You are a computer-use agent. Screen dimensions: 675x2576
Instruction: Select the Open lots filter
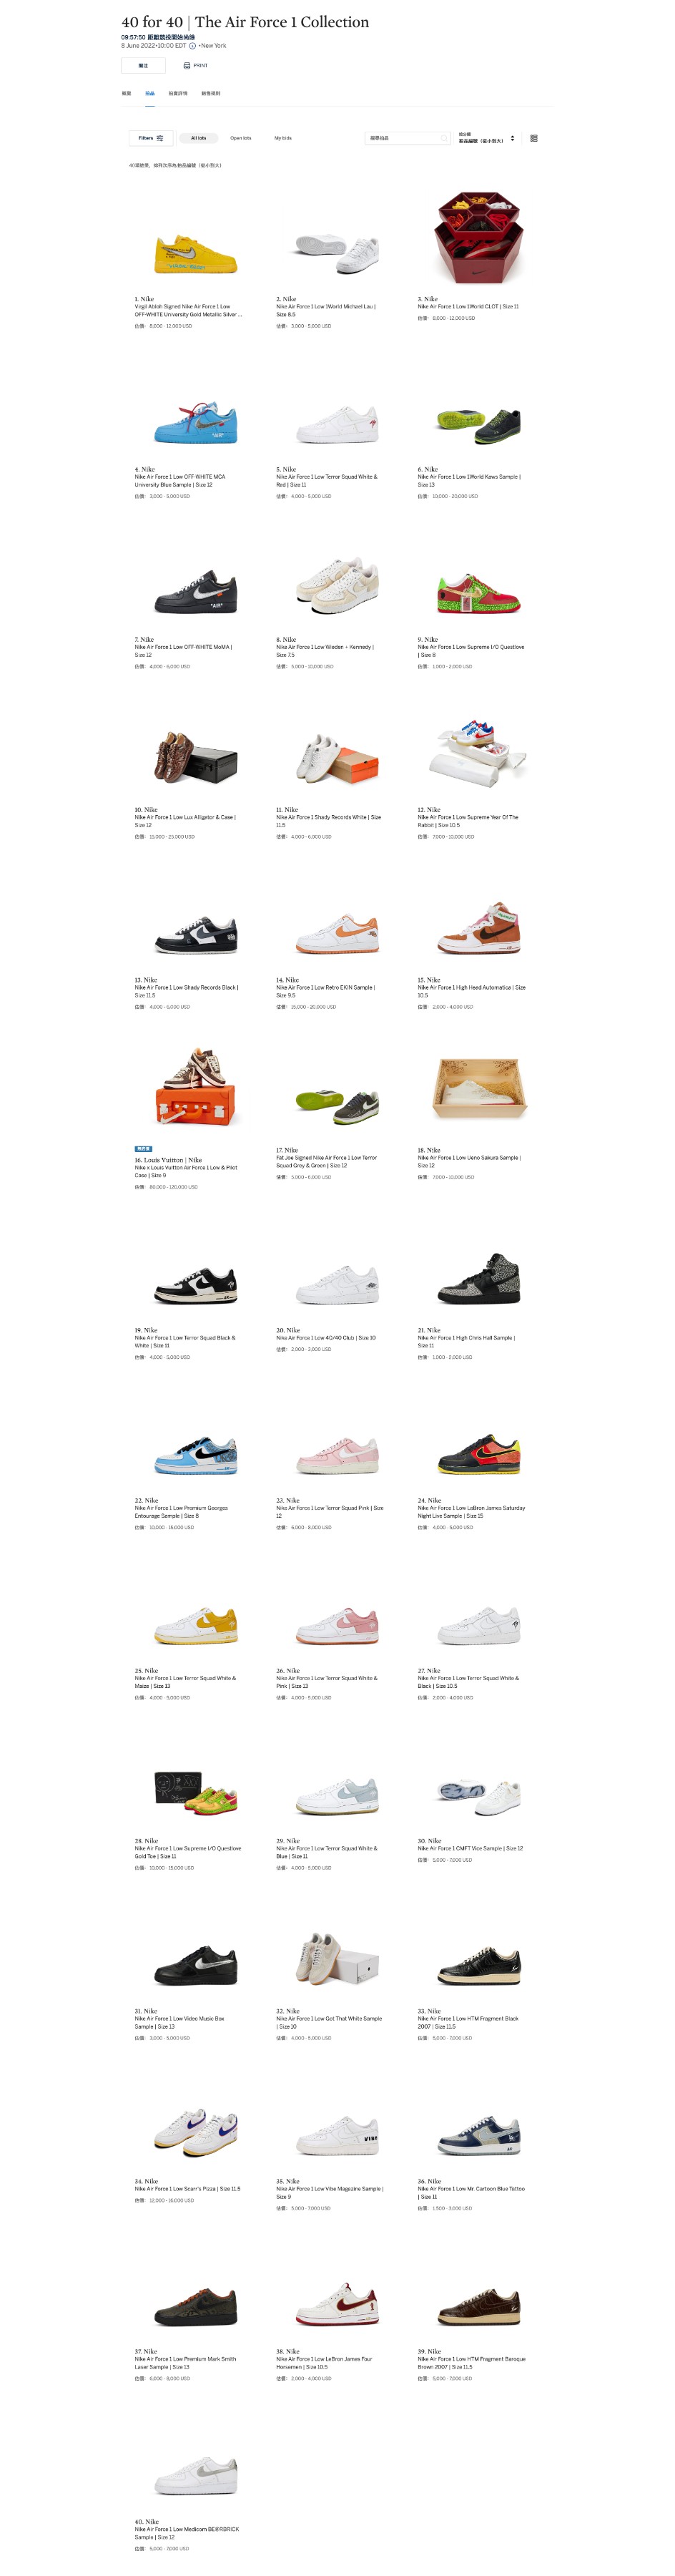coord(241,138)
